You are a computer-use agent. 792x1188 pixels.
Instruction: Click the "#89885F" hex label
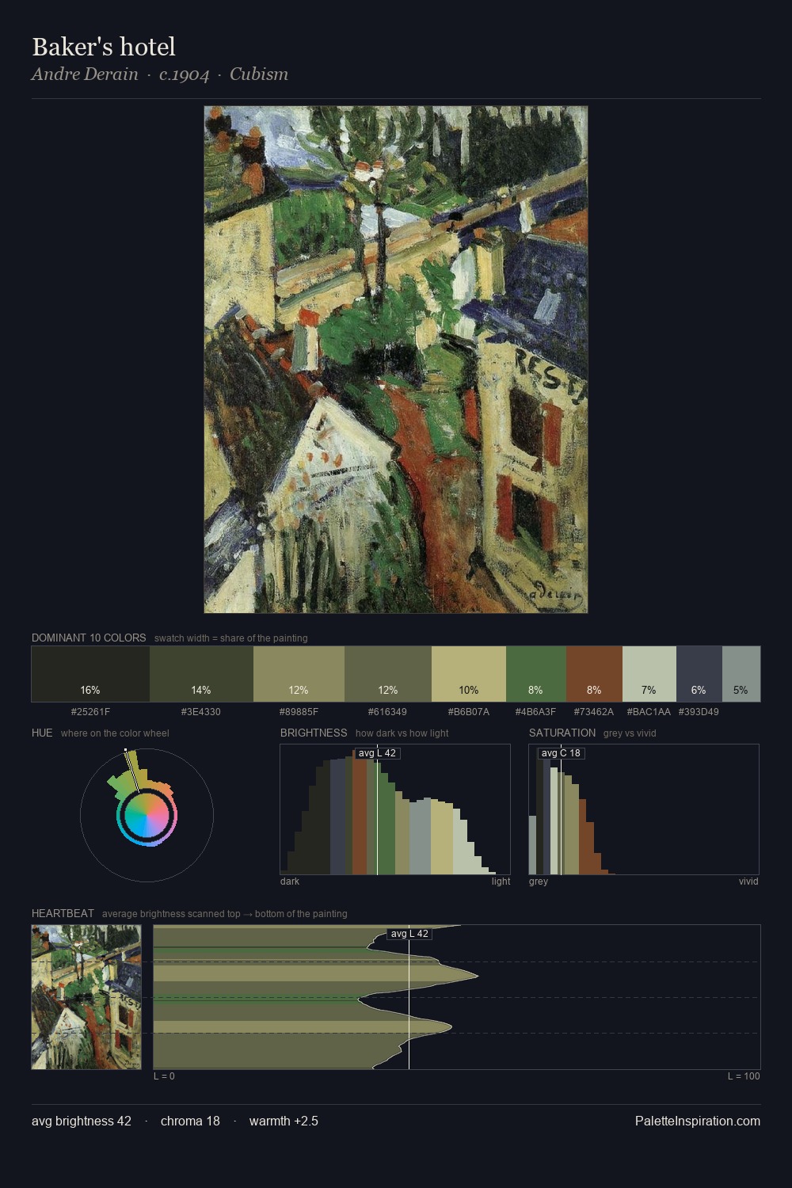click(x=299, y=712)
